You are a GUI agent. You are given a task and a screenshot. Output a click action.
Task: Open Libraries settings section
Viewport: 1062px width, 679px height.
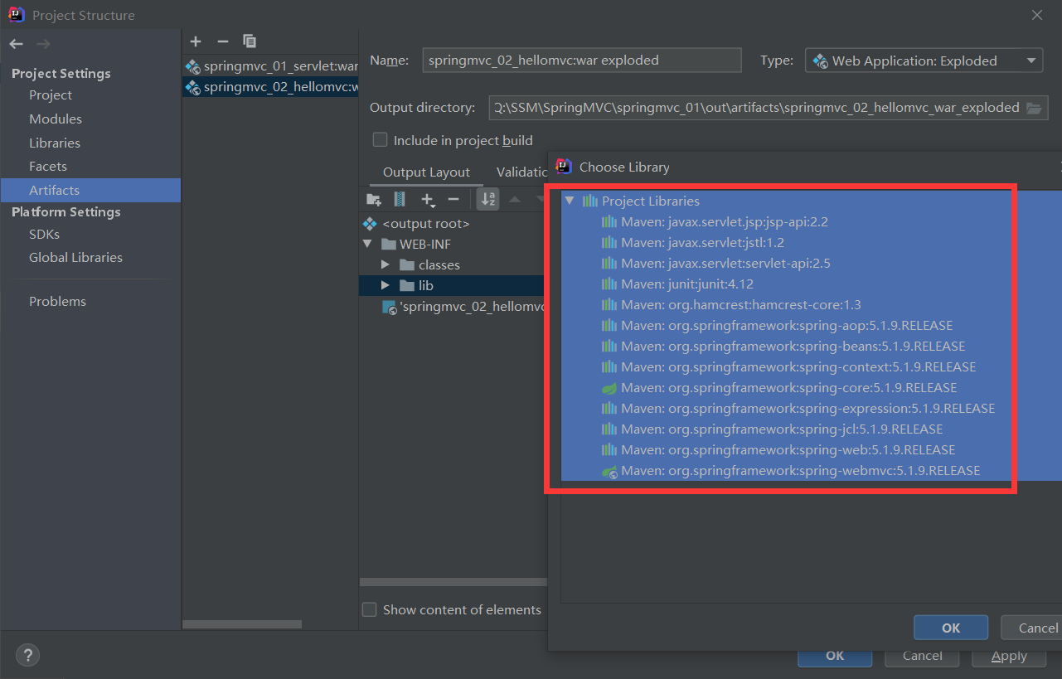tap(55, 143)
